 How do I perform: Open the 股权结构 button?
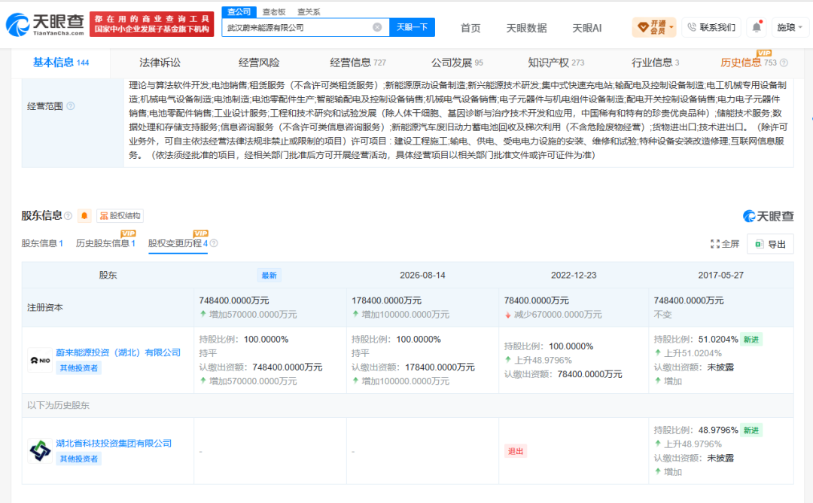[120, 215]
